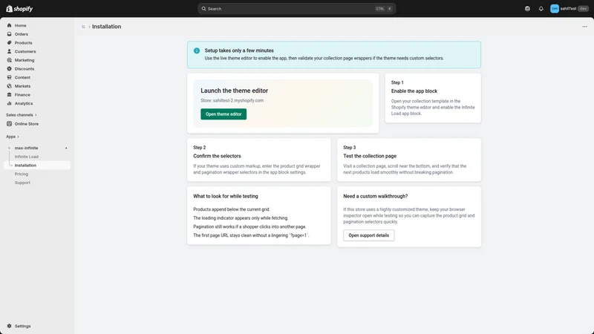Click 'Setup takes only a few minutes' heading

tap(239, 50)
